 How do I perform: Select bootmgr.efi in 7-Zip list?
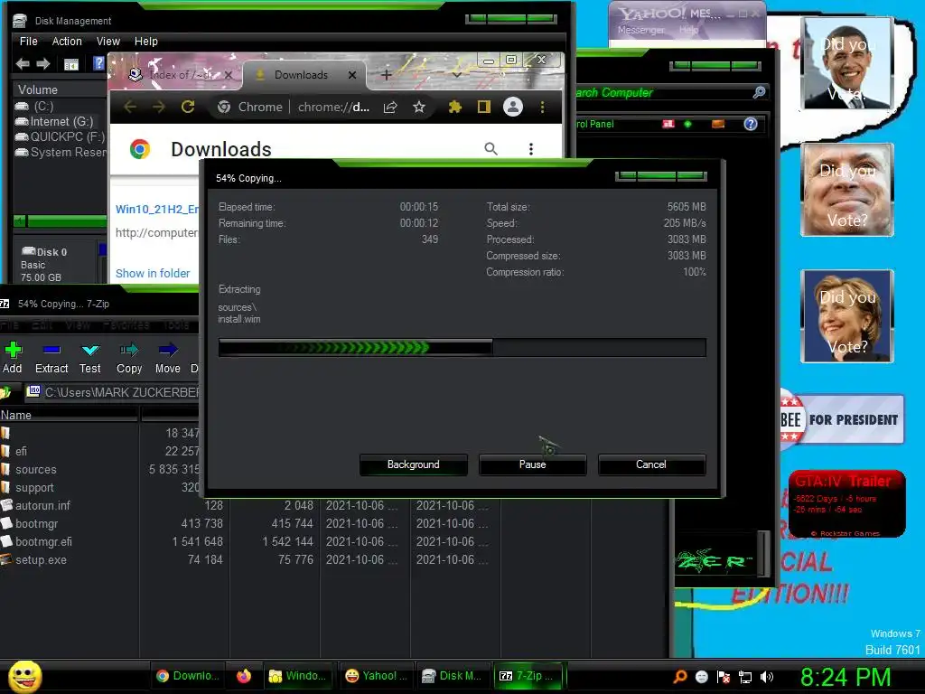coord(43,542)
